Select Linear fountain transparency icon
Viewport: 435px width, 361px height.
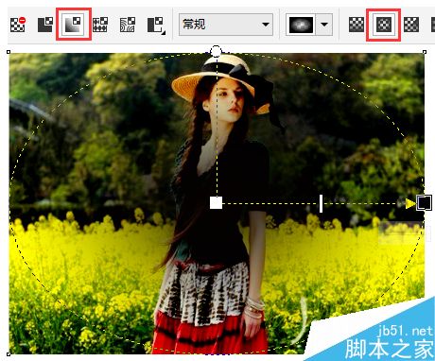(357, 25)
